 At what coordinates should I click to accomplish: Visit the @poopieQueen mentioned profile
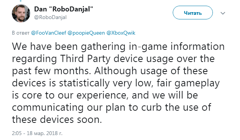[86, 33]
